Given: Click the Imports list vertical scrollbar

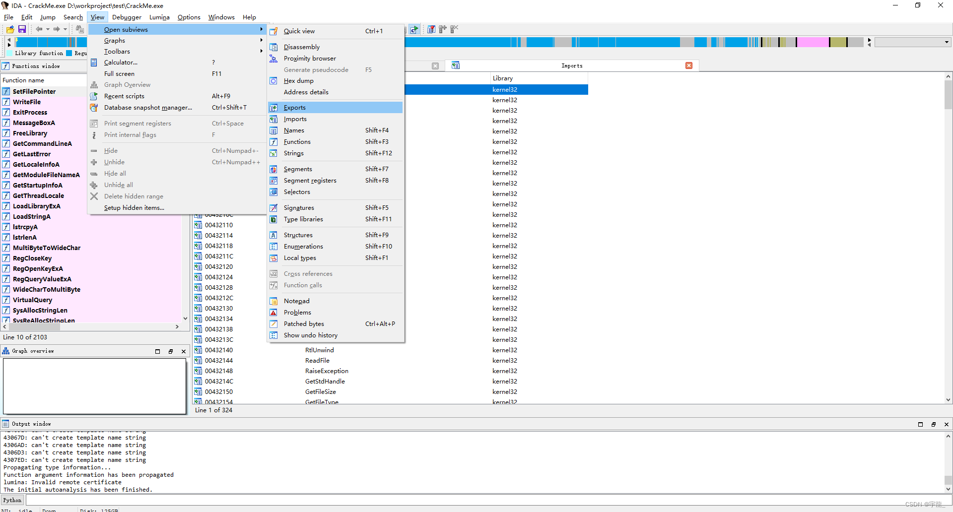Looking at the screenshot, I should 948,238.
